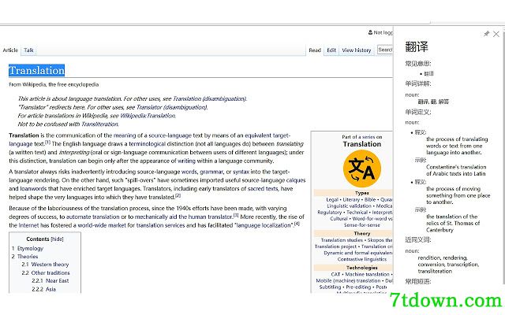Select the Read tab
The image size is (505, 315).
[315, 50]
